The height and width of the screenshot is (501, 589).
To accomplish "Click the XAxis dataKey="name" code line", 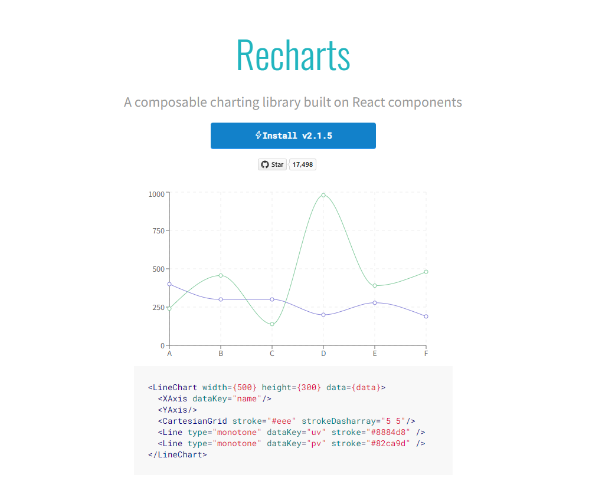I will (x=214, y=398).
